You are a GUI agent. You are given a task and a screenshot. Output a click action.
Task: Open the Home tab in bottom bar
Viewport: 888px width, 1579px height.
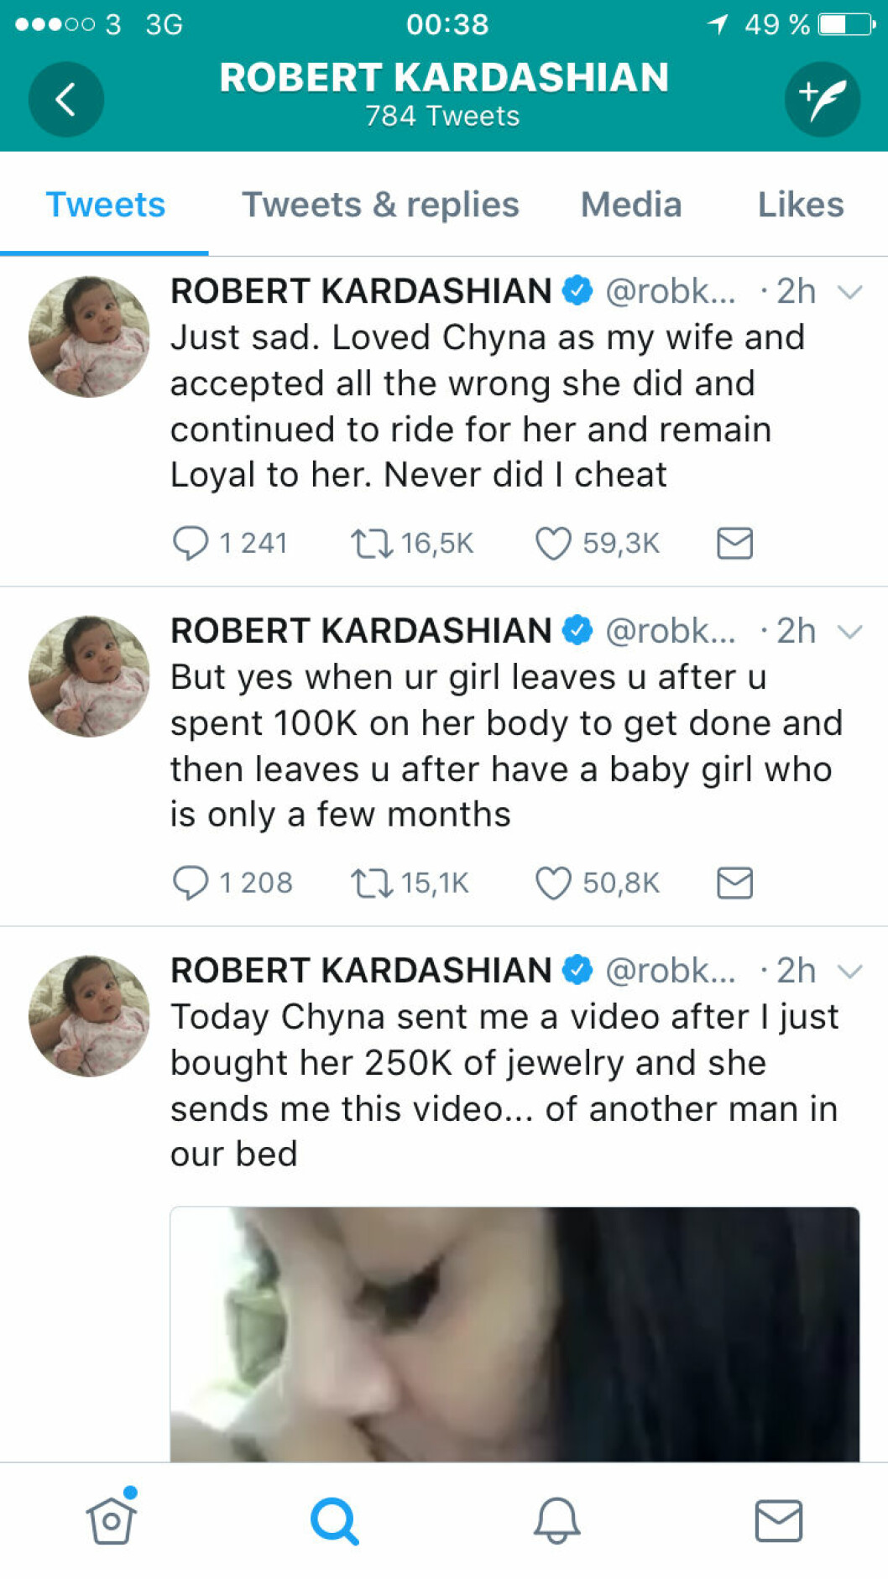point(112,1519)
